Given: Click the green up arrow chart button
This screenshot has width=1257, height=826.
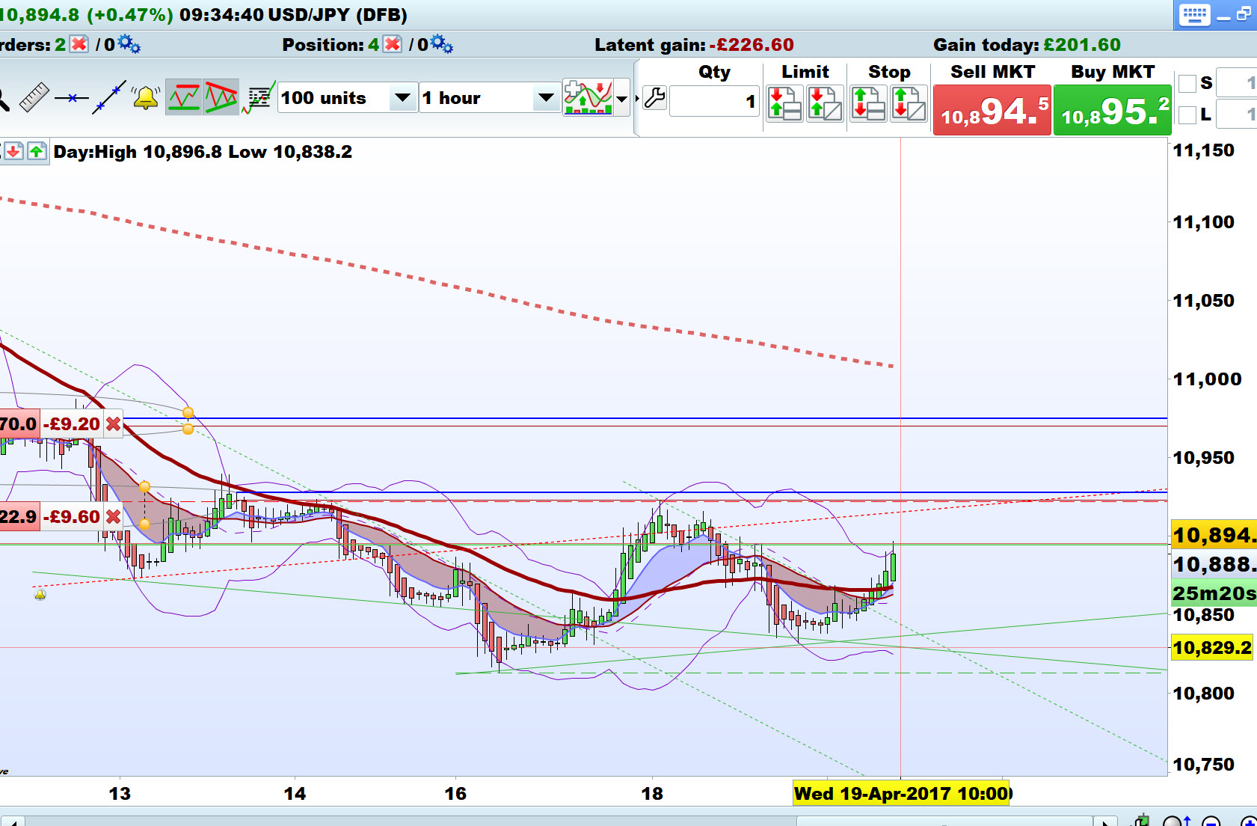Looking at the screenshot, I should pos(37,152).
